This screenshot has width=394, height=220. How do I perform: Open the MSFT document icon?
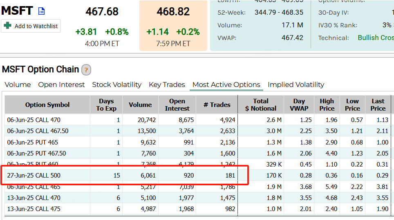(x=41, y=11)
